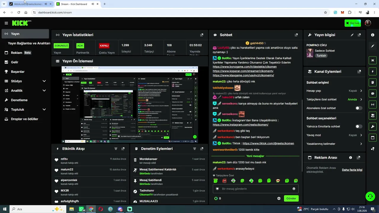The image size is (379, 213).
Task: Toggle the lightning bolt widget in right rail
Action: tap(372, 71)
